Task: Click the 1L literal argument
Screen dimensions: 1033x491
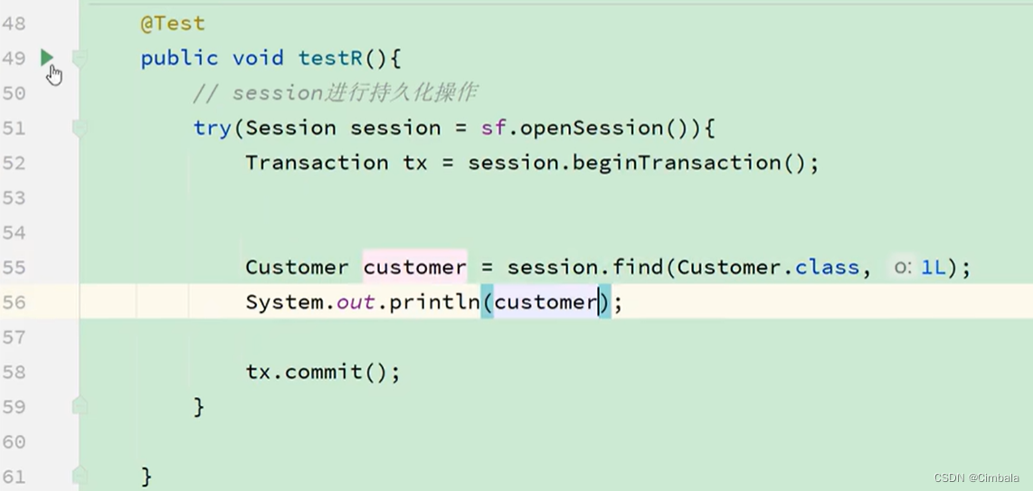Action: tap(933, 268)
